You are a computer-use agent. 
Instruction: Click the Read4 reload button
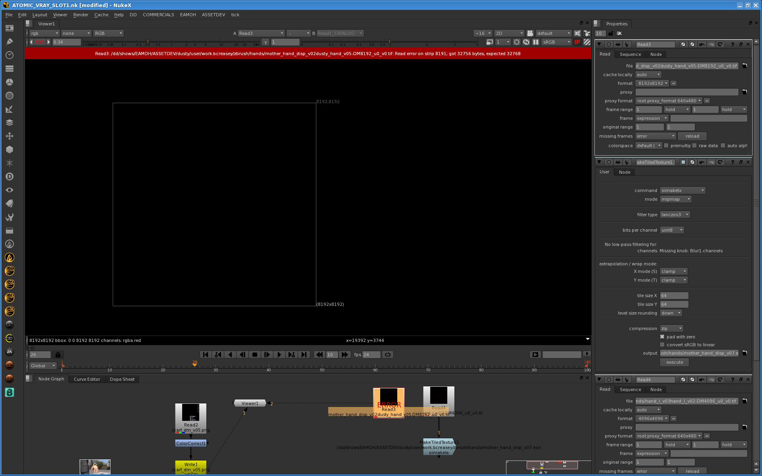point(692,471)
